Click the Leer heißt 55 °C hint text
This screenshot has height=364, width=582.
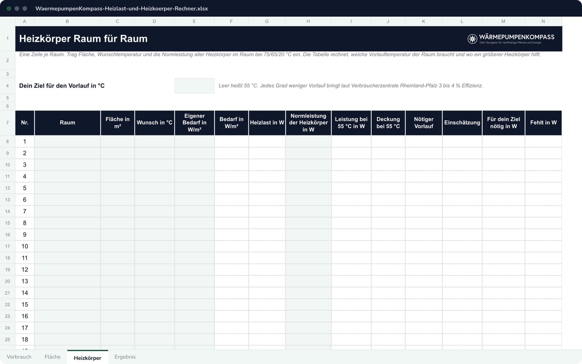(x=351, y=86)
